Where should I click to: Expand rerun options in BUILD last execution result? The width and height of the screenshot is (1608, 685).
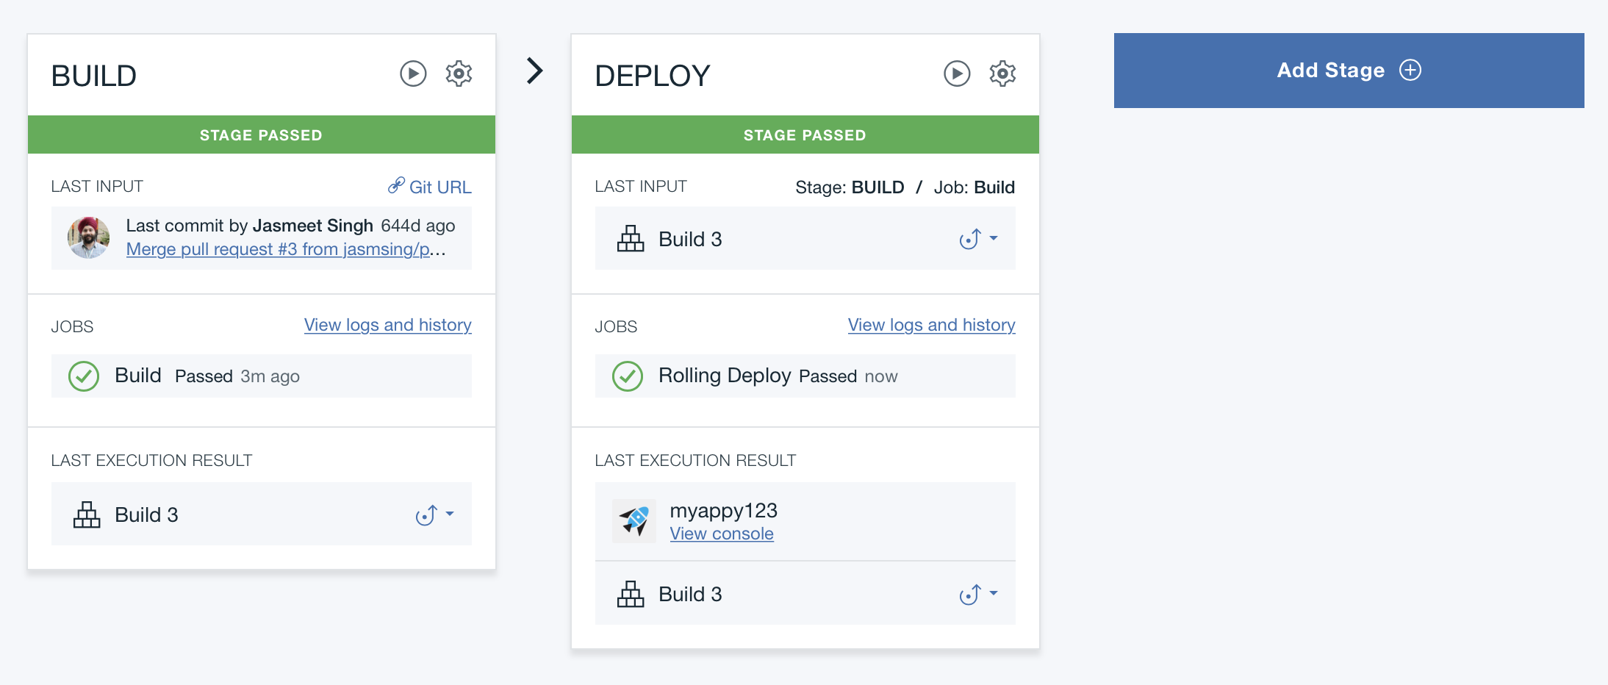[x=435, y=514]
